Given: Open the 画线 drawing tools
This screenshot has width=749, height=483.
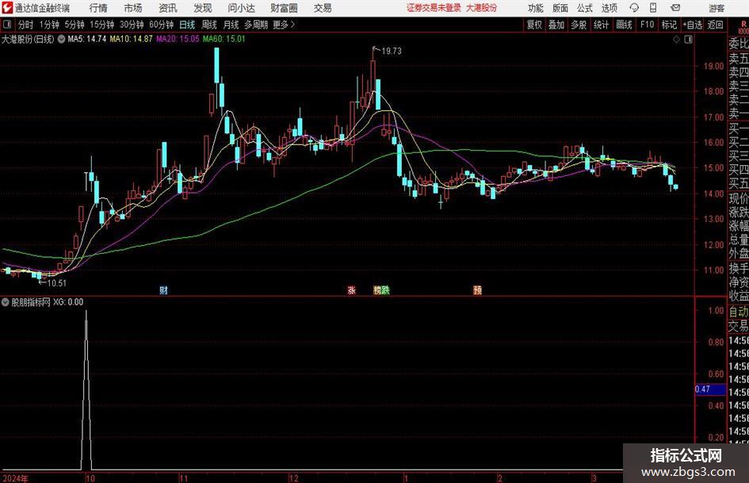Looking at the screenshot, I should pos(624,25).
